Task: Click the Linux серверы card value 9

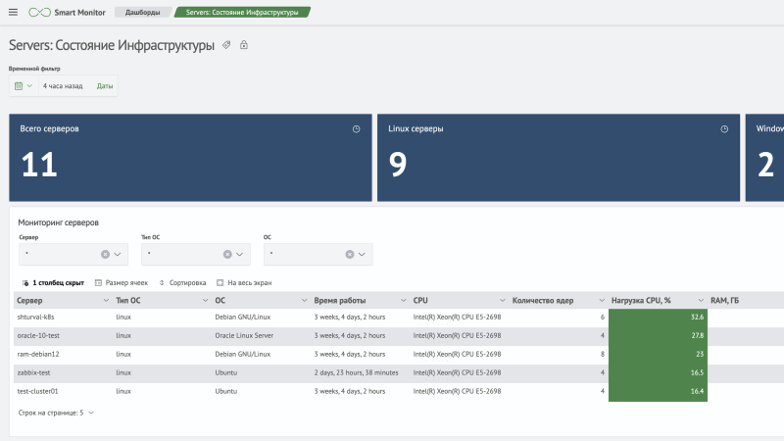Action: point(398,165)
